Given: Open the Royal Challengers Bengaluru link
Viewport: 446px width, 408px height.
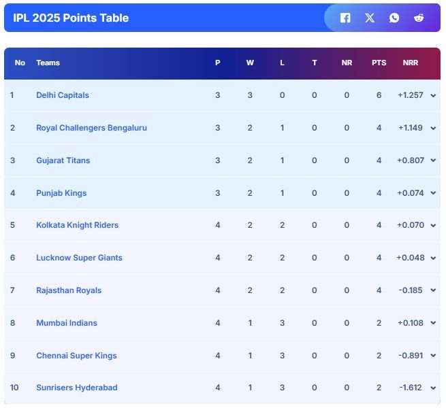Looking at the screenshot, I should coord(92,128).
